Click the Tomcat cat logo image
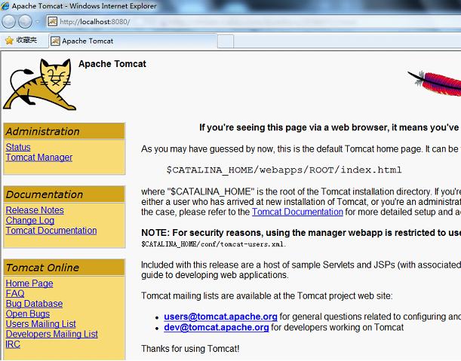This screenshot has width=461, height=361. click(39, 84)
